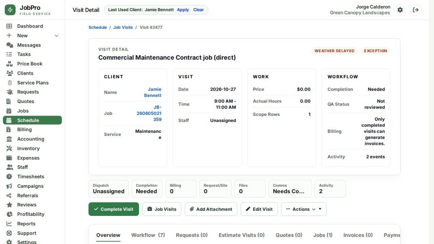Click the Timesheets clock icon
This screenshot has height=244, width=434.
(x=9, y=177)
